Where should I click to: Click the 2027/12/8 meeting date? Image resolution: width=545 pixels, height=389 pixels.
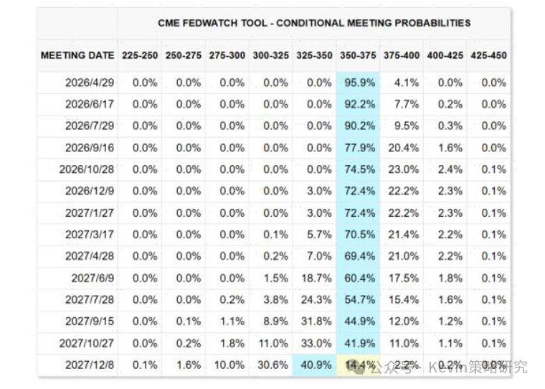pyautogui.click(x=90, y=365)
